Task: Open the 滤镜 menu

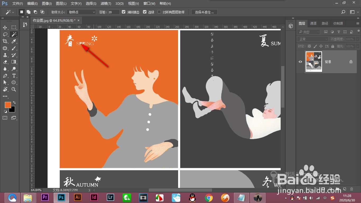Action: (106, 3)
